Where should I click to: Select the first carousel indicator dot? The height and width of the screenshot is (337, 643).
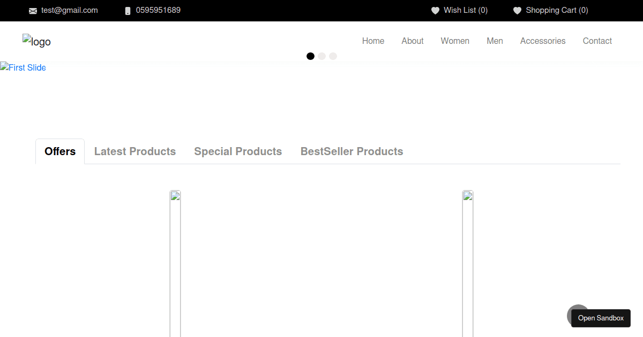(310, 56)
